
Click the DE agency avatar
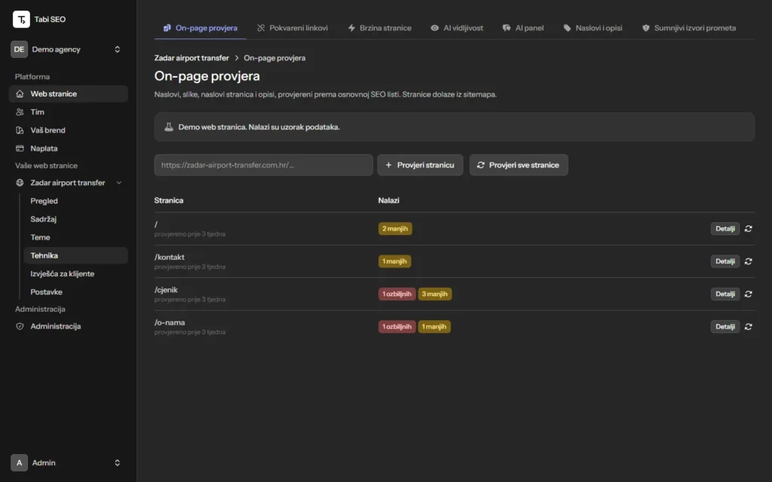(x=19, y=49)
